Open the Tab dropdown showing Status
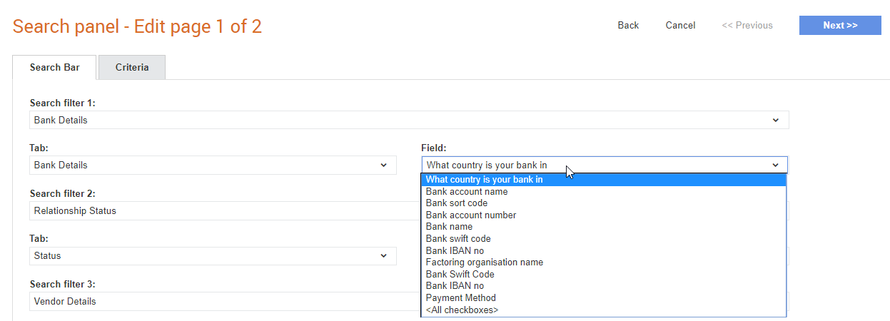This screenshot has width=890, height=321. tap(213, 255)
